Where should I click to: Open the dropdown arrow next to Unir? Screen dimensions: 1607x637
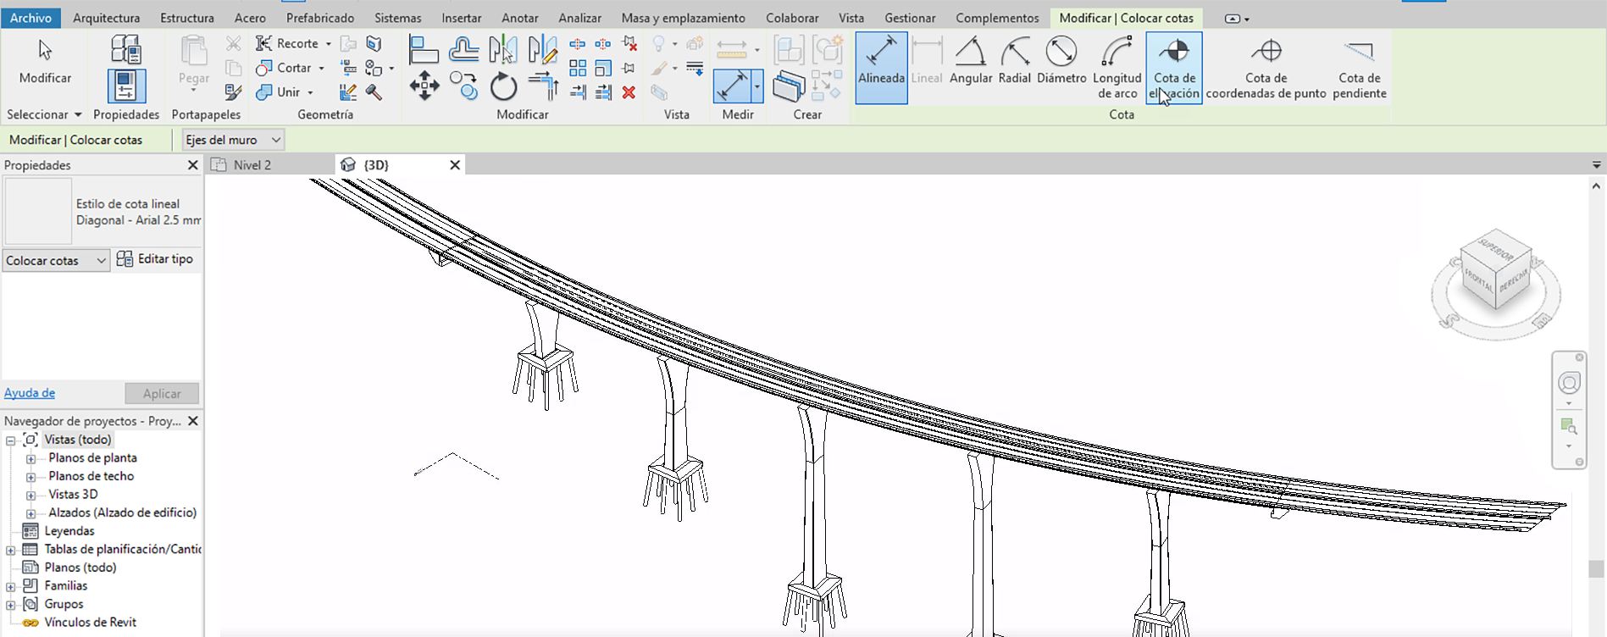click(310, 93)
